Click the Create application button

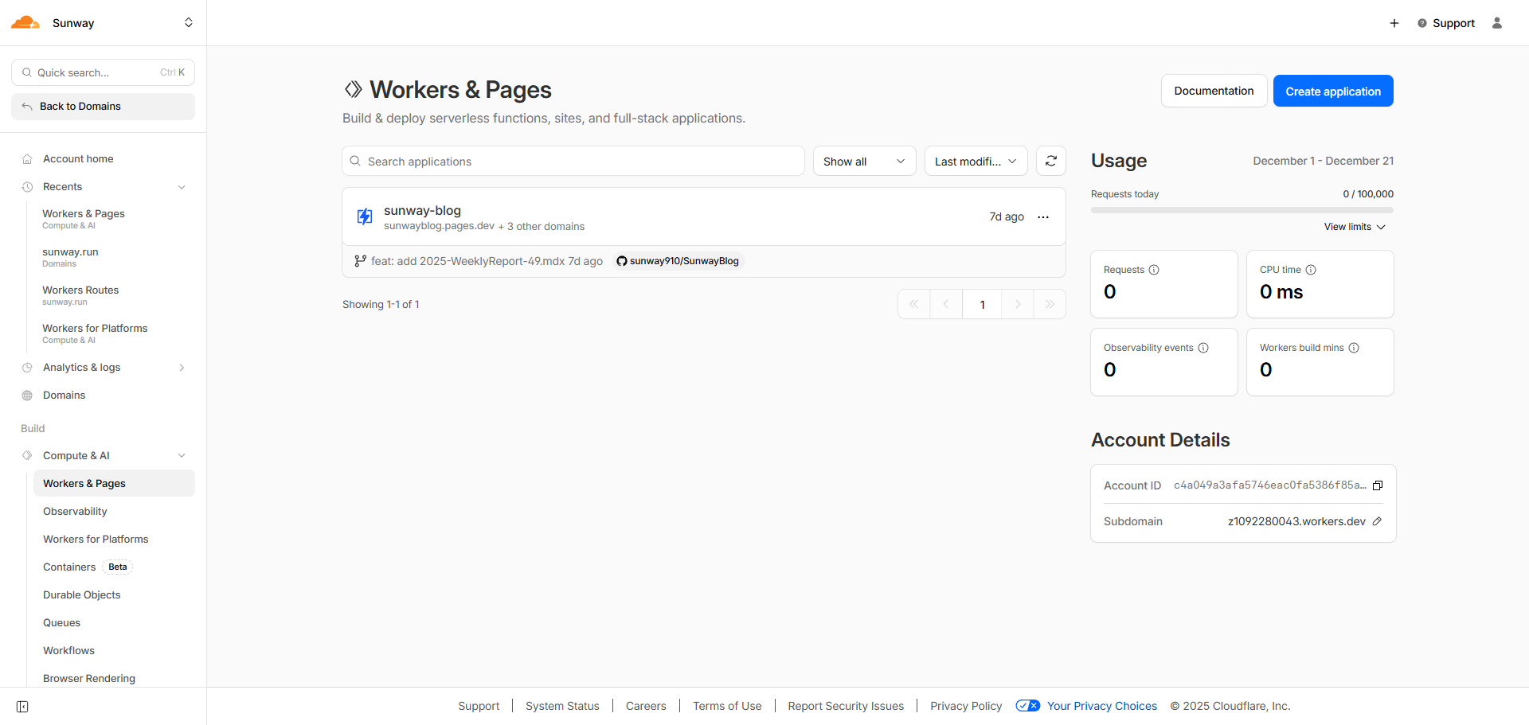(x=1332, y=91)
